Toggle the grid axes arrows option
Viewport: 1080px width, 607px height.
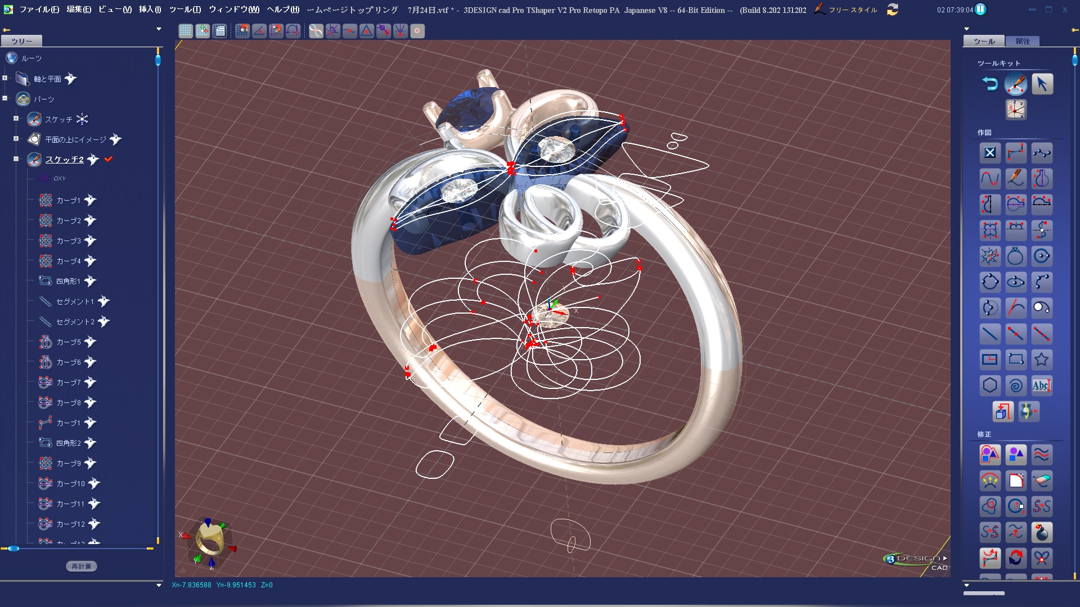click(x=202, y=31)
